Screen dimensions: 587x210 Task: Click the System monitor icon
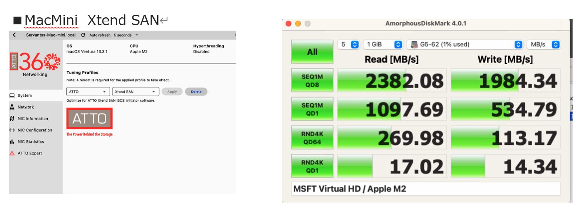pos(12,96)
